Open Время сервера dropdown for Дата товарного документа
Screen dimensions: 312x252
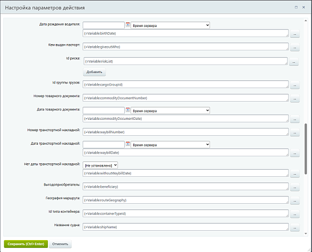[x=170, y=110]
